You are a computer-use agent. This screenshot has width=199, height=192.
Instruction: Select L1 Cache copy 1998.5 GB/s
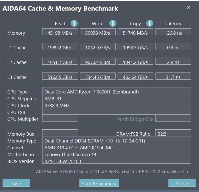click(135, 46)
